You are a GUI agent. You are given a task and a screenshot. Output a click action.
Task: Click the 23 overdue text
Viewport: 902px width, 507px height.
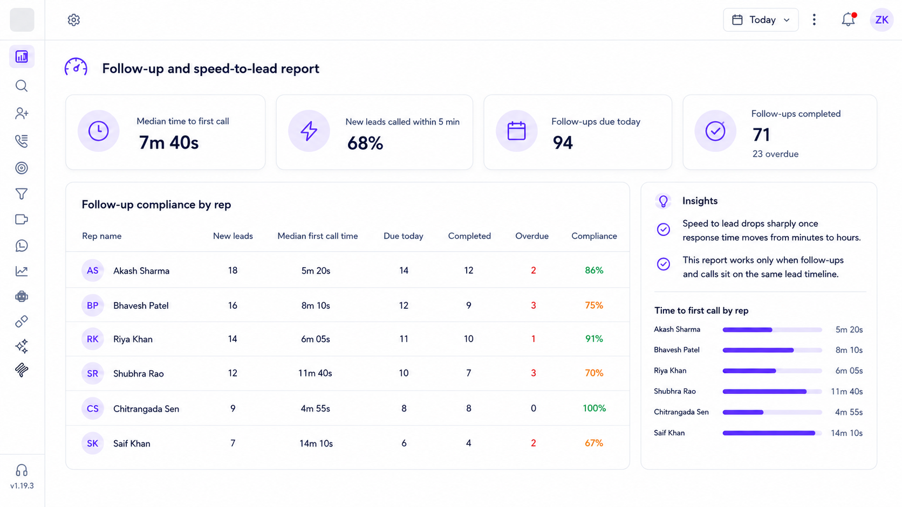(x=775, y=154)
